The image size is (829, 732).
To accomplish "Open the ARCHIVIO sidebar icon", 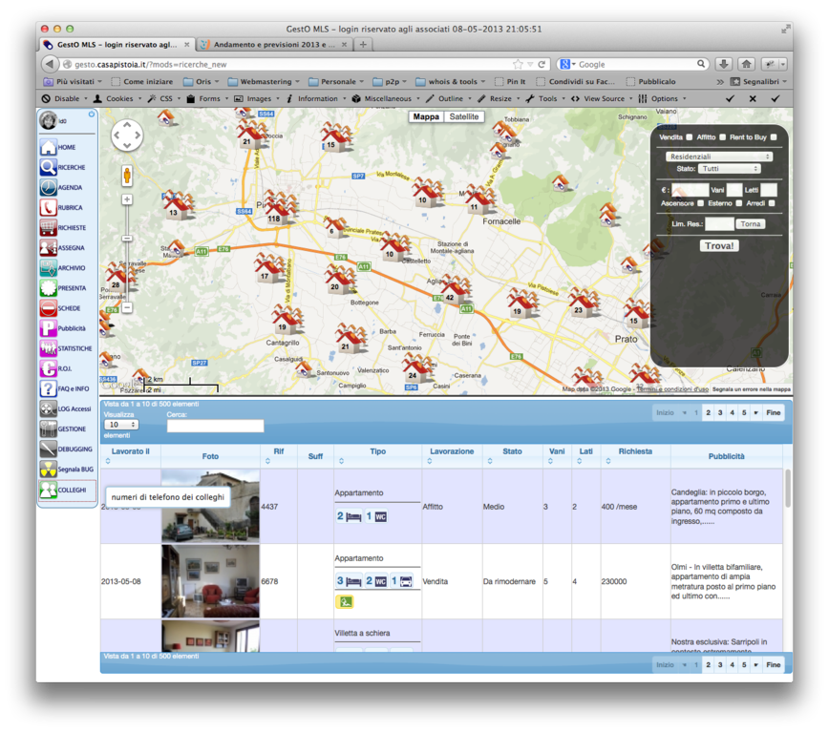I will click(x=48, y=268).
